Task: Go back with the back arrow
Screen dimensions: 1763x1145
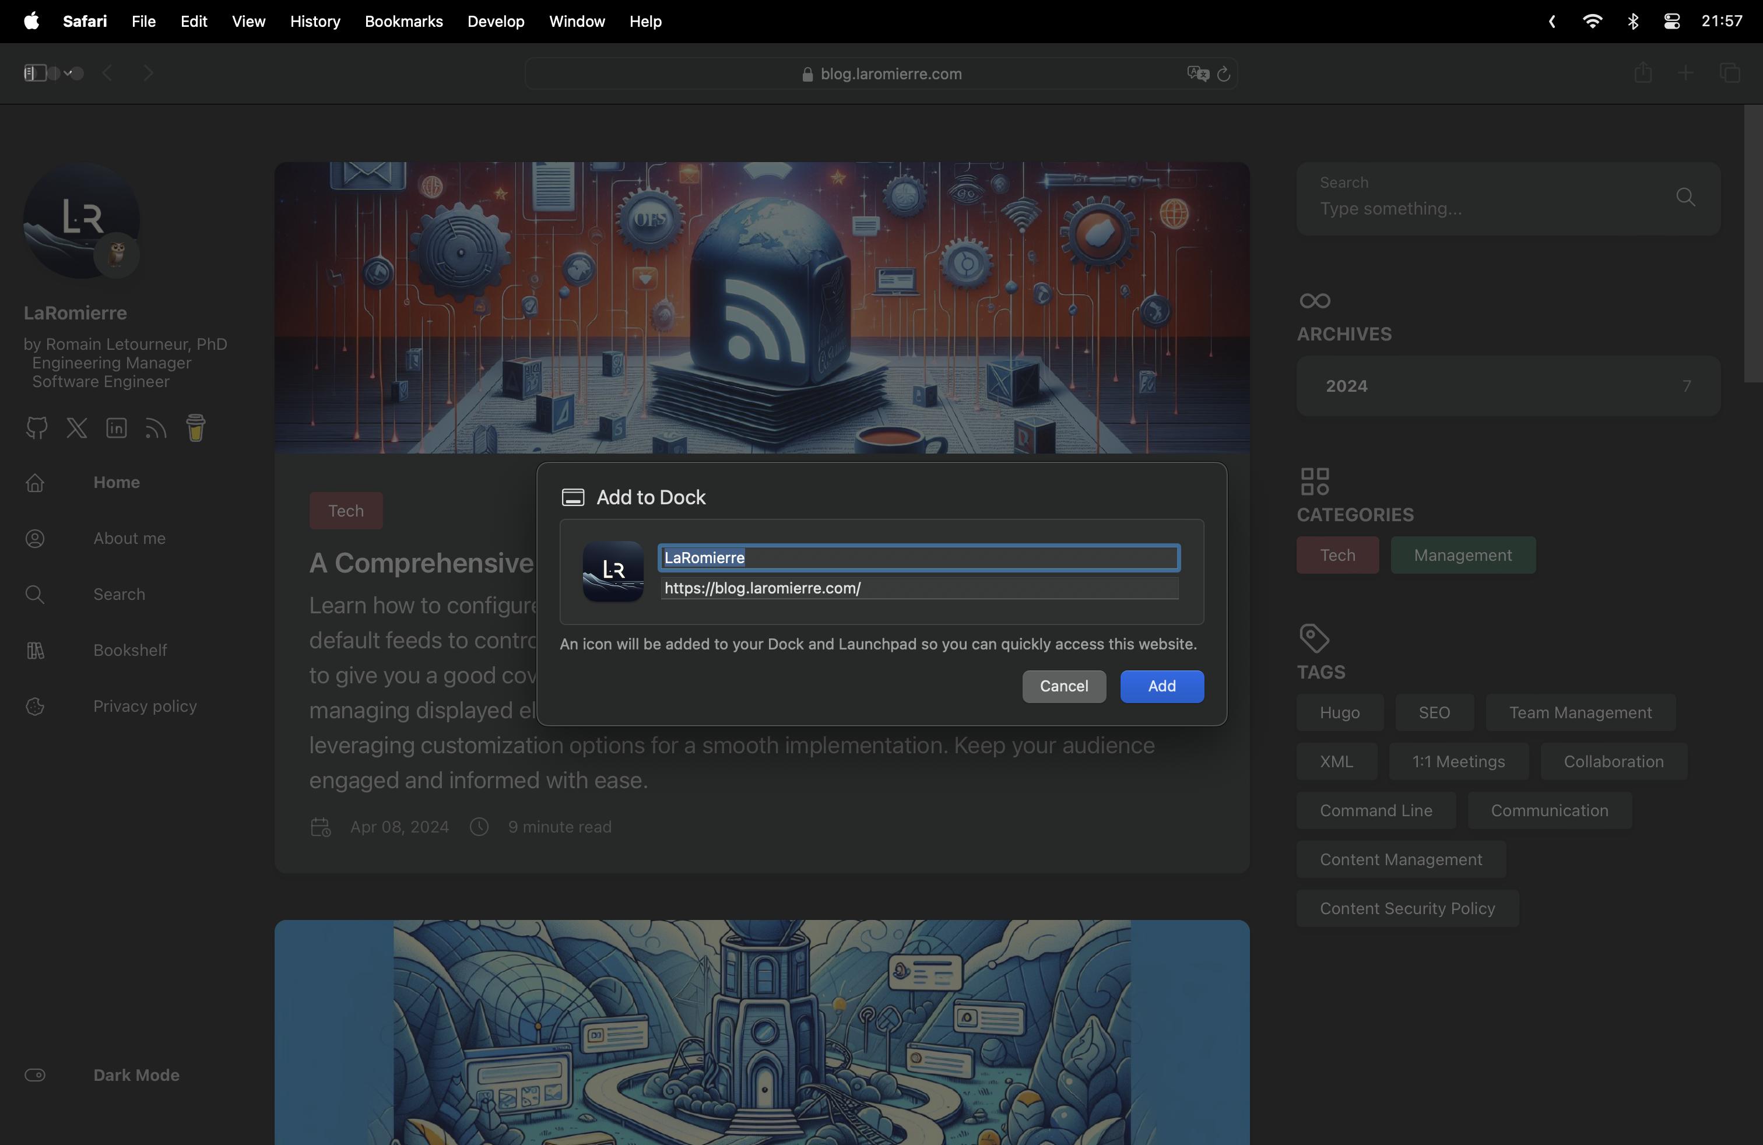Action: (x=108, y=72)
